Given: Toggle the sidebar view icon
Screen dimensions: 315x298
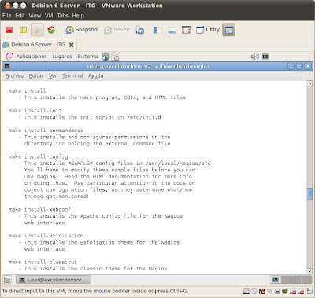Looking at the screenshot, I should (158, 30).
